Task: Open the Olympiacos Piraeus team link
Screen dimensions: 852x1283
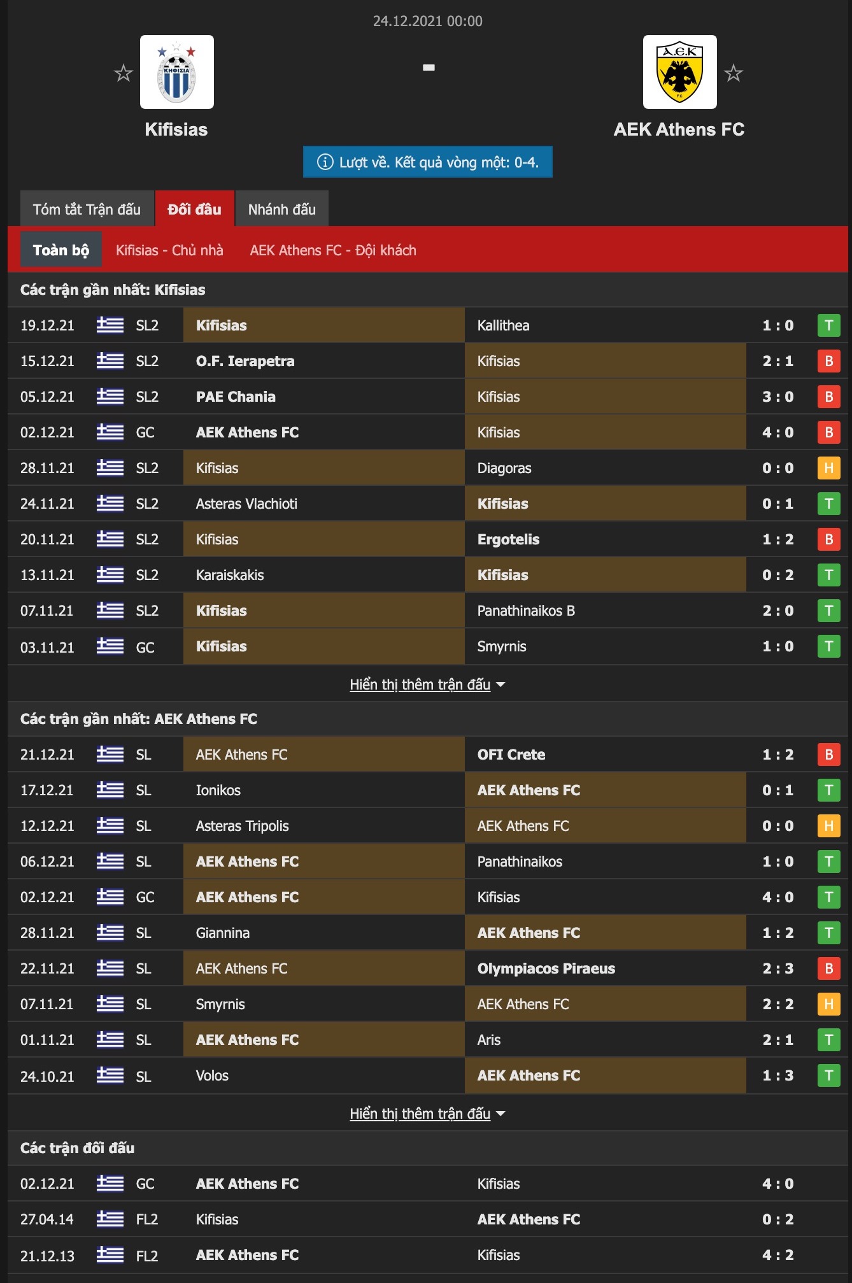Action: tap(546, 968)
